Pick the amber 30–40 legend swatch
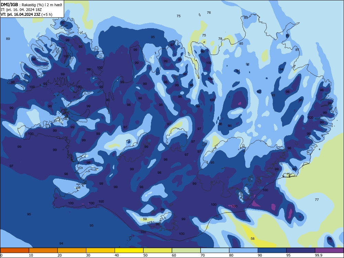This screenshot has width=344, height=258. coord(100,250)
